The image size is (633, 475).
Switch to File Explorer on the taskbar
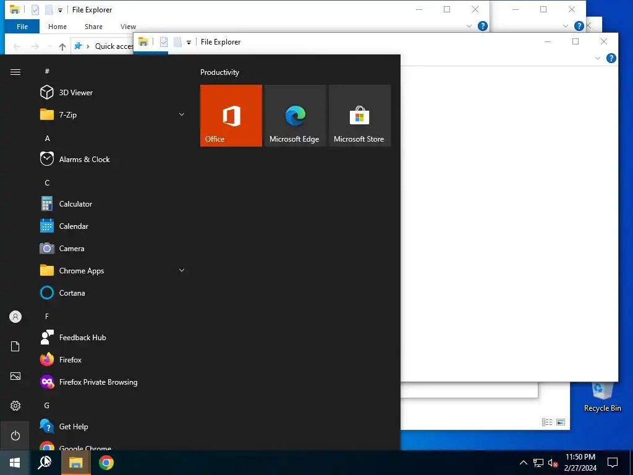[75, 463]
